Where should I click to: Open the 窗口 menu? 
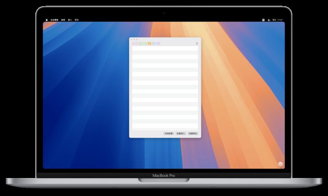tap(70, 20)
